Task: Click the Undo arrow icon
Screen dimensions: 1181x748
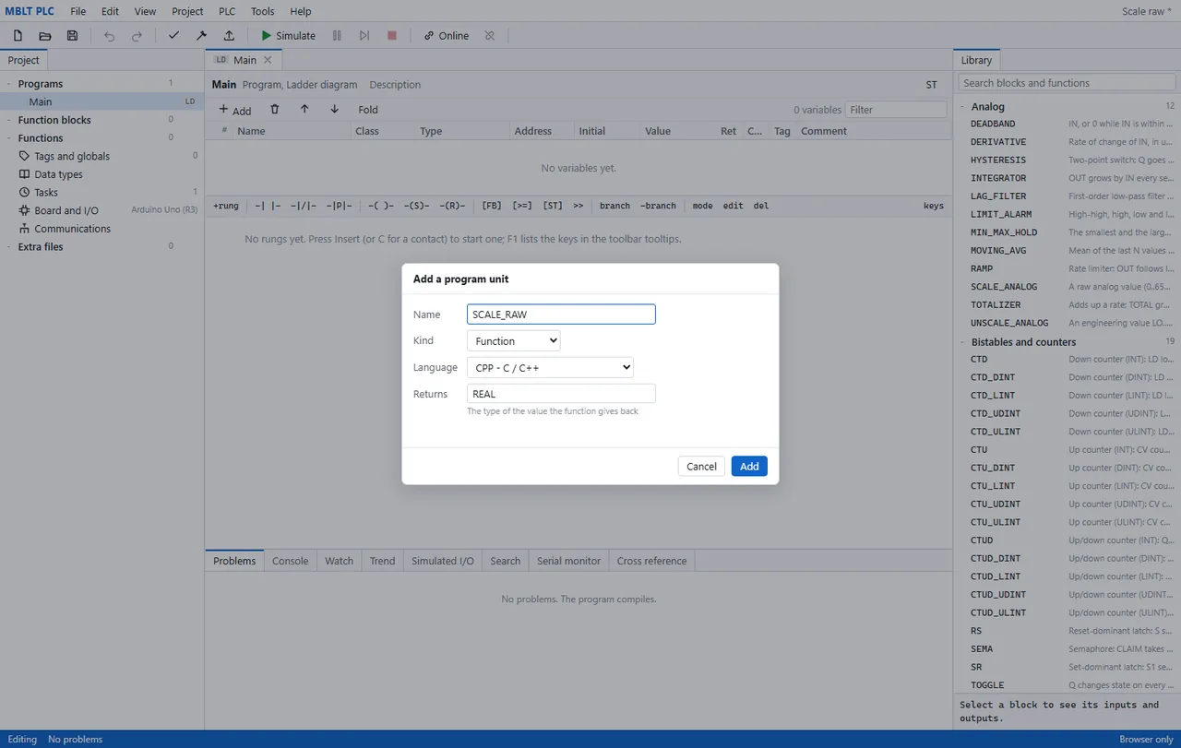Action: 109,36
